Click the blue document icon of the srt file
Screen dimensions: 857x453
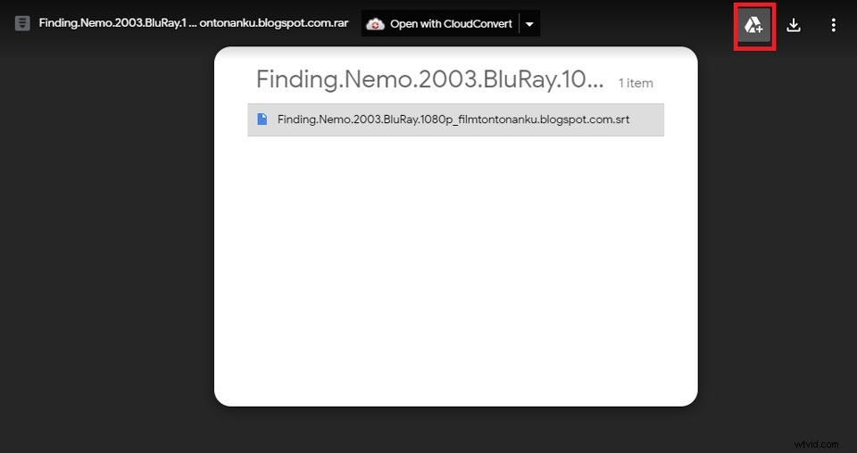point(262,119)
